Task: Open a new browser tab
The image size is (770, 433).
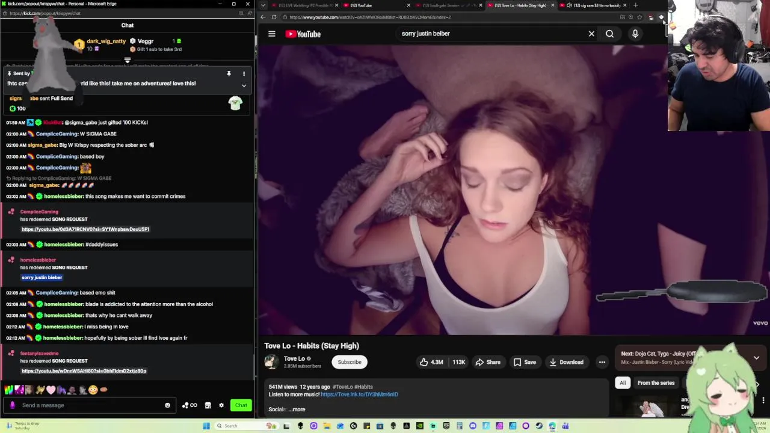Action: click(635, 5)
